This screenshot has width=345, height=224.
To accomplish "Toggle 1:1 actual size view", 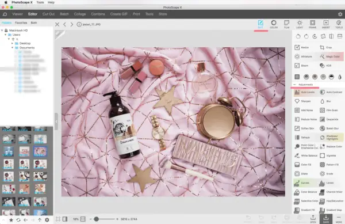I will pyautogui.click(x=83, y=219).
